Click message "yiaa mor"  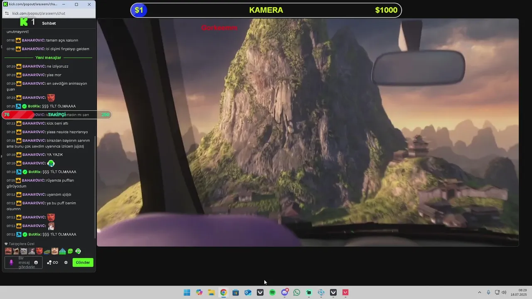coord(54,75)
